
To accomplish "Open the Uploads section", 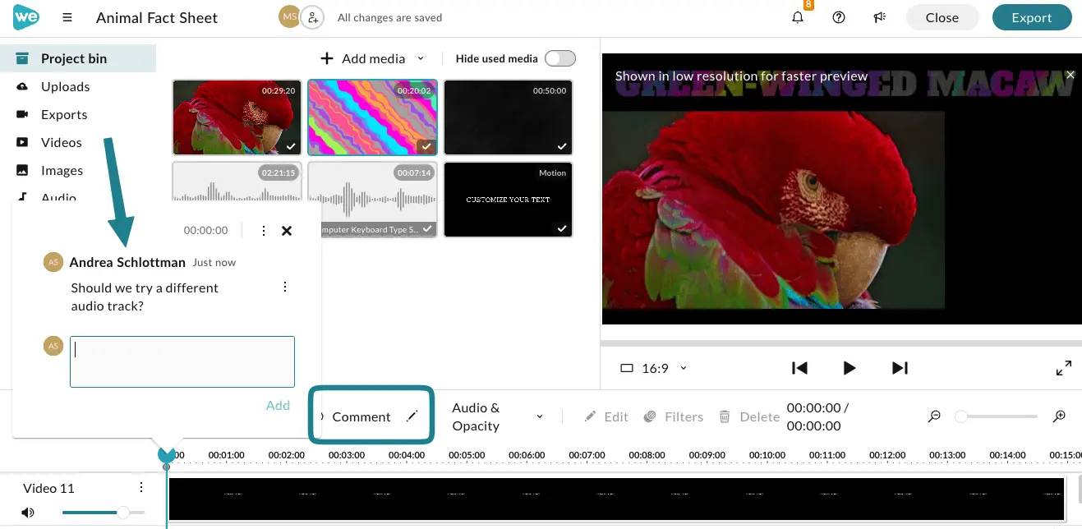I will (65, 86).
